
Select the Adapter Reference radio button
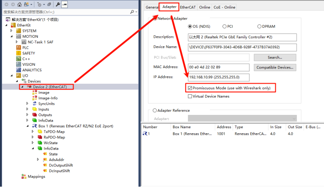pos(155,110)
